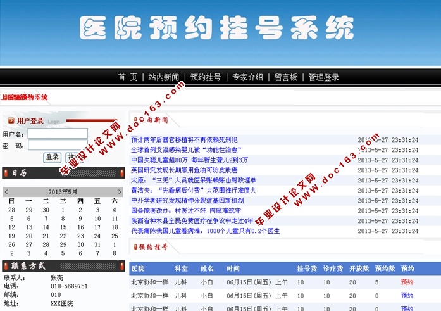Open 专家介绍 navigation item
Viewport: 441px width, 311px height.
click(x=247, y=77)
